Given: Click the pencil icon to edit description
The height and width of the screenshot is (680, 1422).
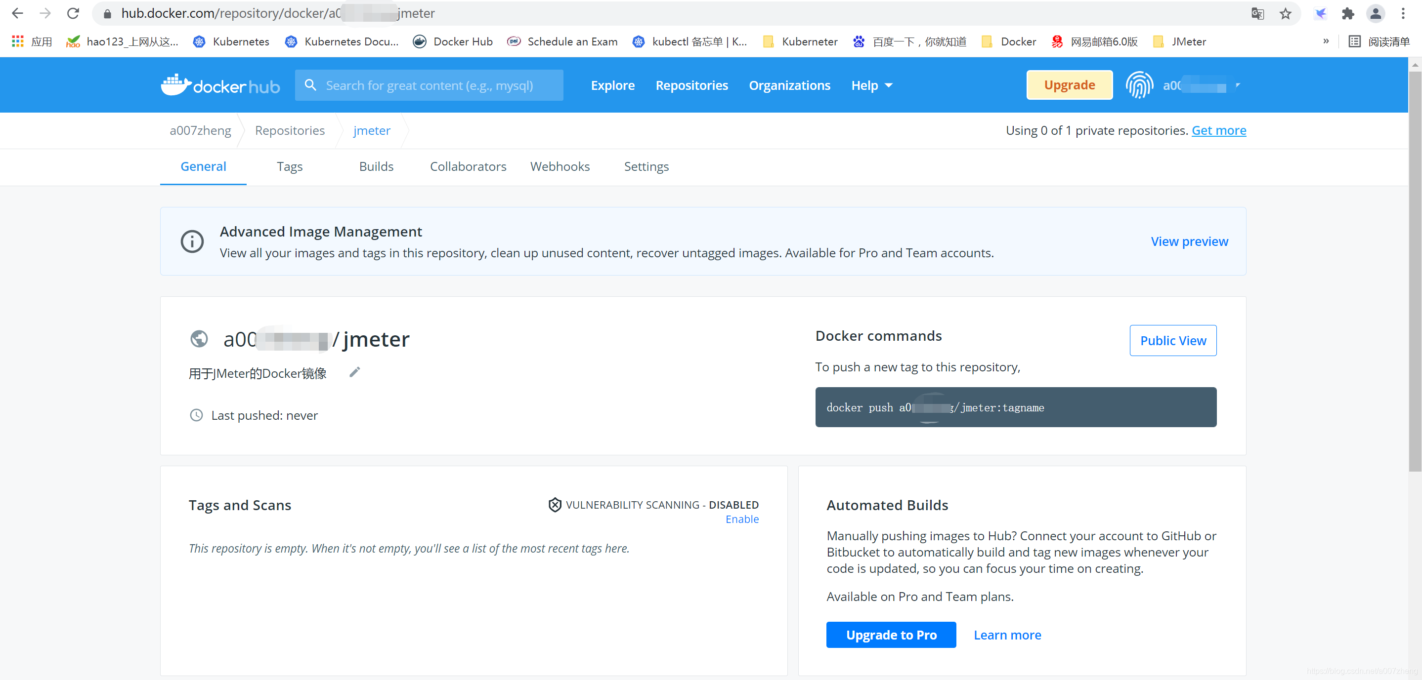Looking at the screenshot, I should point(354,372).
